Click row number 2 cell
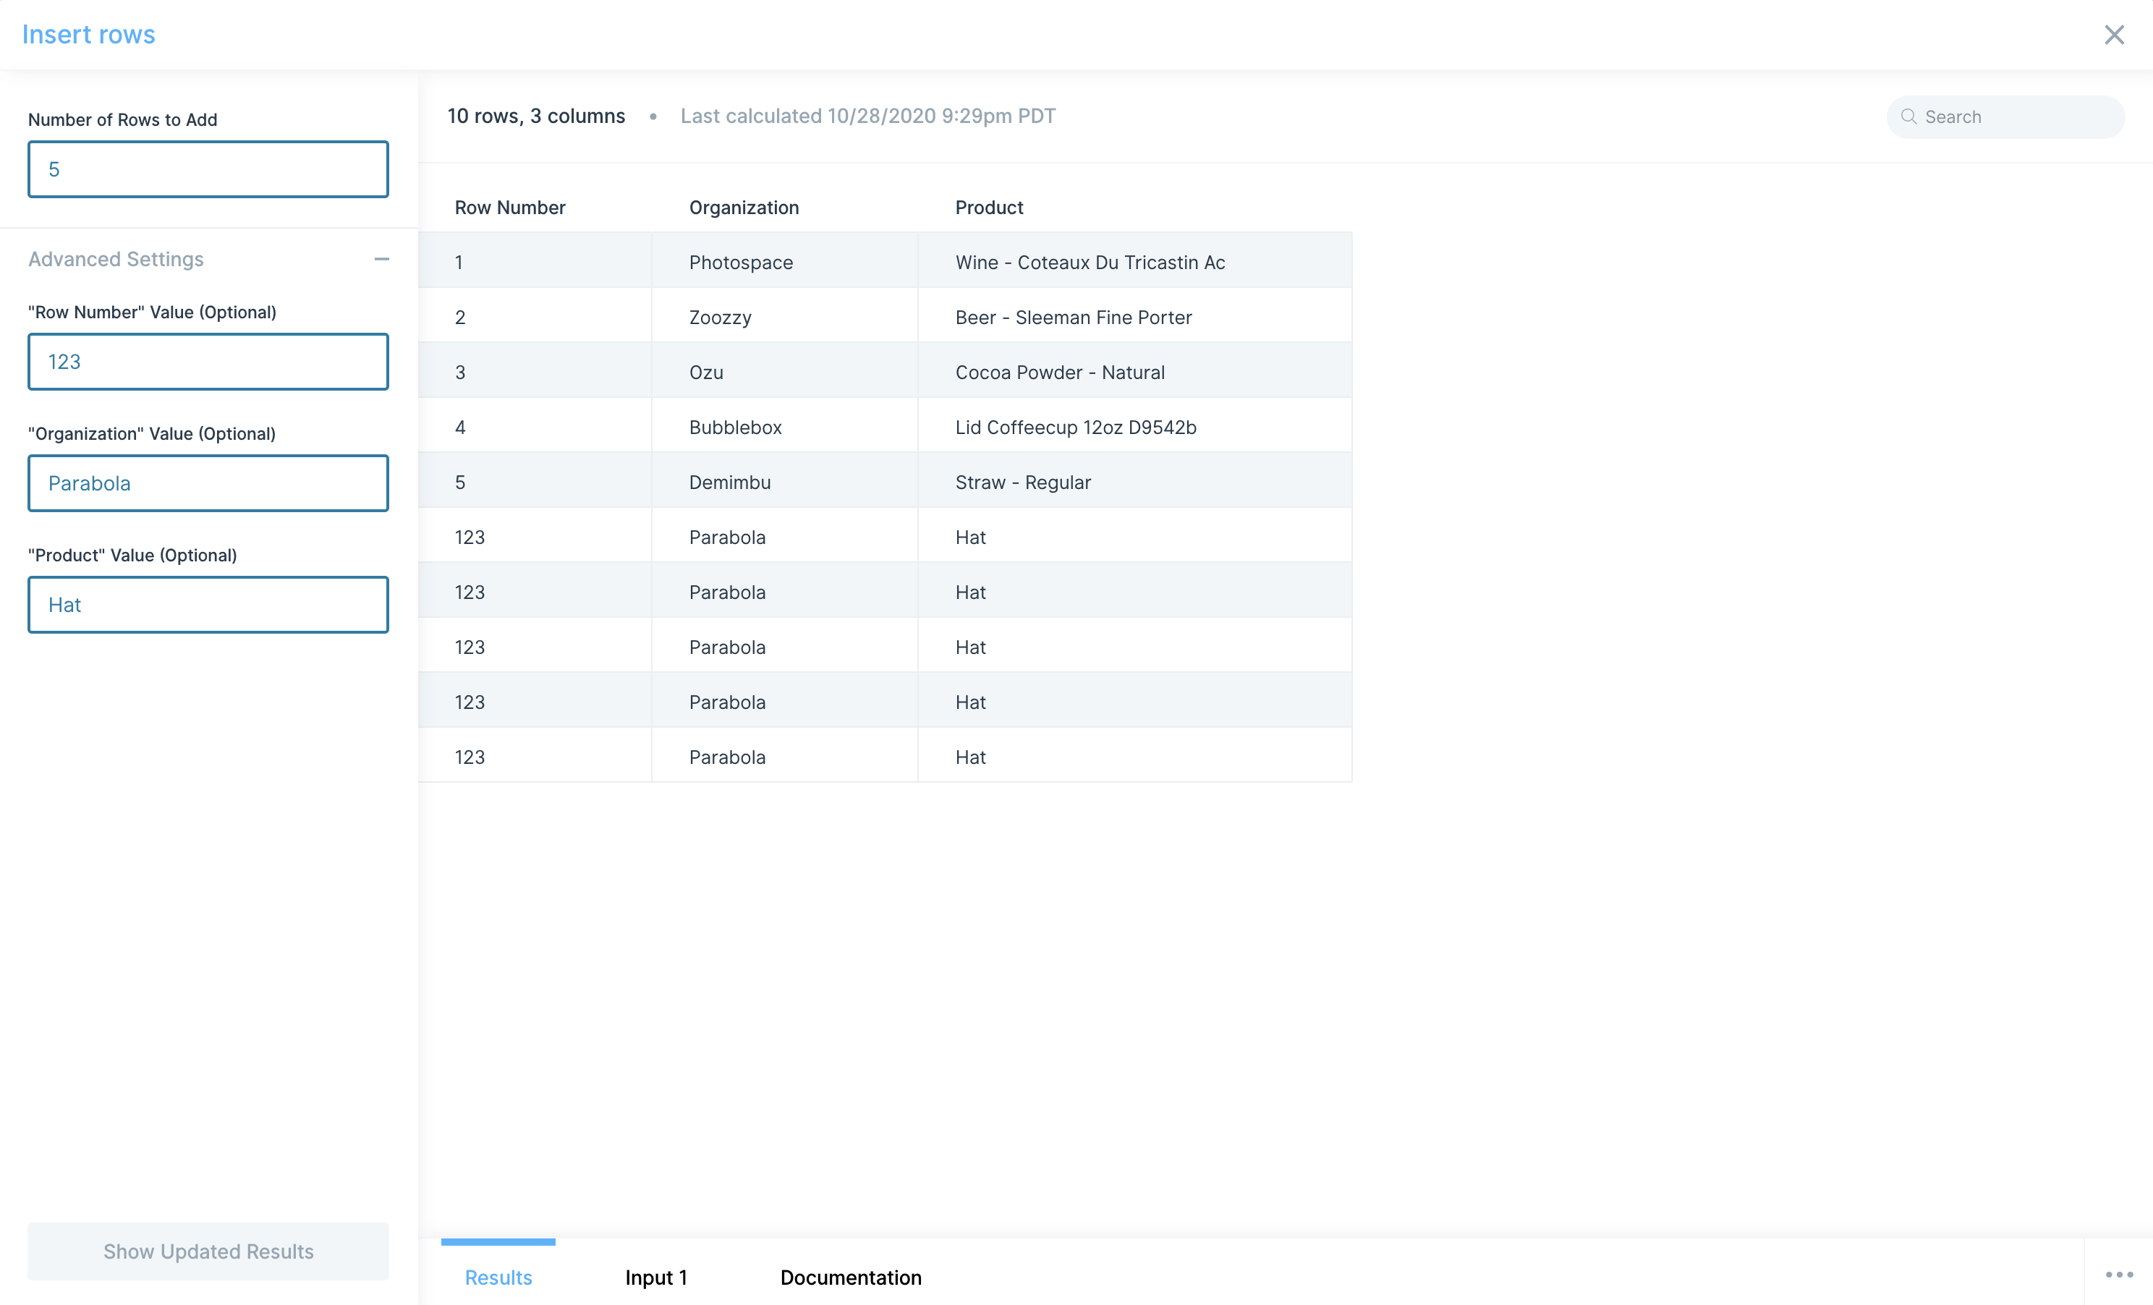 click(535, 317)
